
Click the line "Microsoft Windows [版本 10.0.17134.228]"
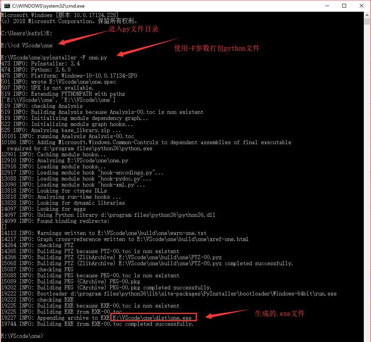coord(60,15)
